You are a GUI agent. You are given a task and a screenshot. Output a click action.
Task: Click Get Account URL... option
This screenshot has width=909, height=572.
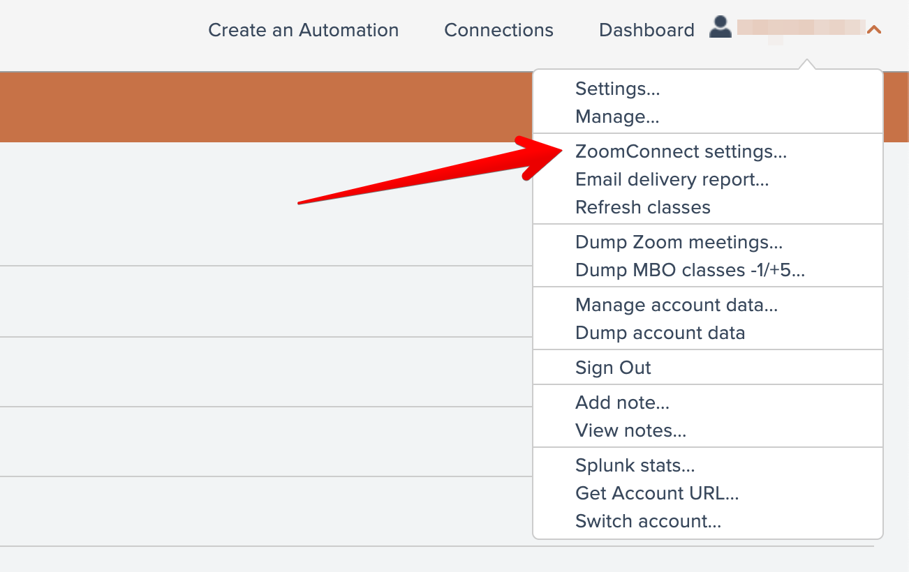[x=656, y=493]
